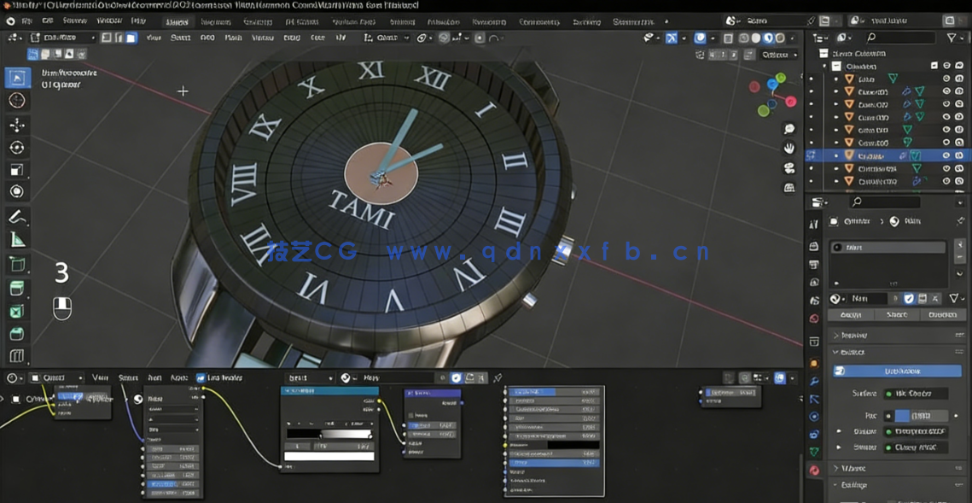Click the Assign button in material properties
Viewport: 972px width, 503px height.
click(x=850, y=314)
